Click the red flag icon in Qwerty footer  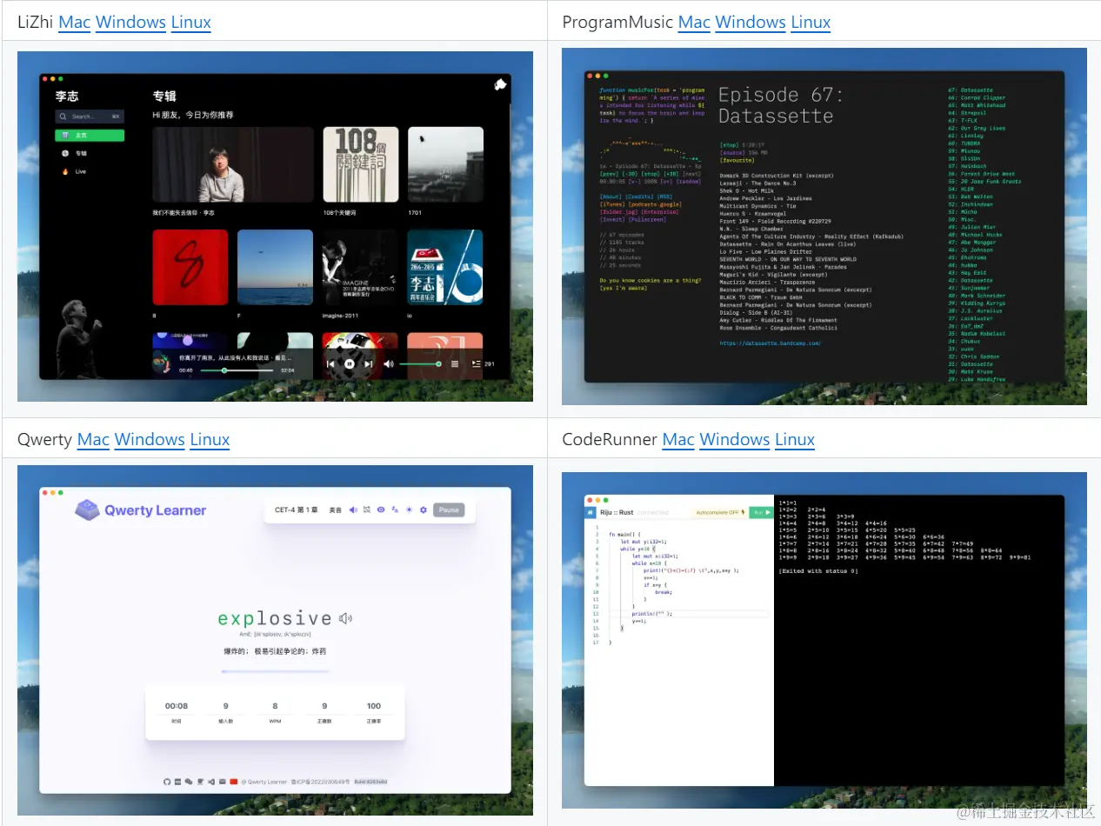coord(234,782)
